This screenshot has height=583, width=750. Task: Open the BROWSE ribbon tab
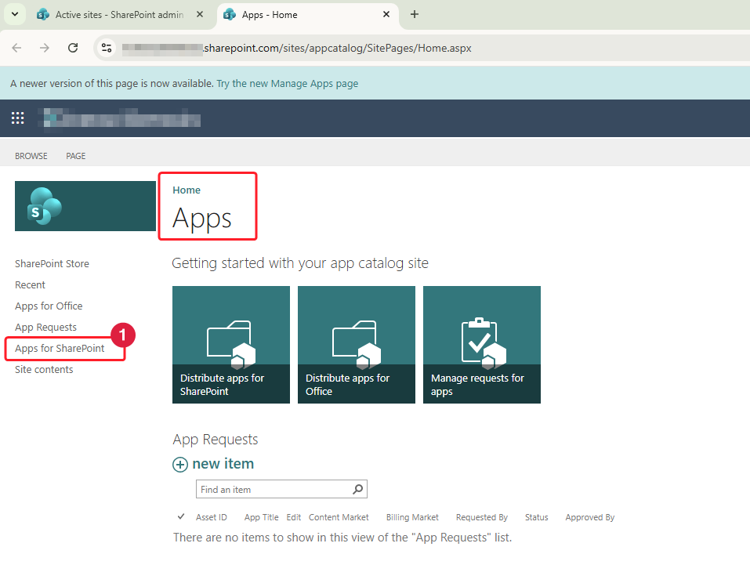click(x=31, y=156)
